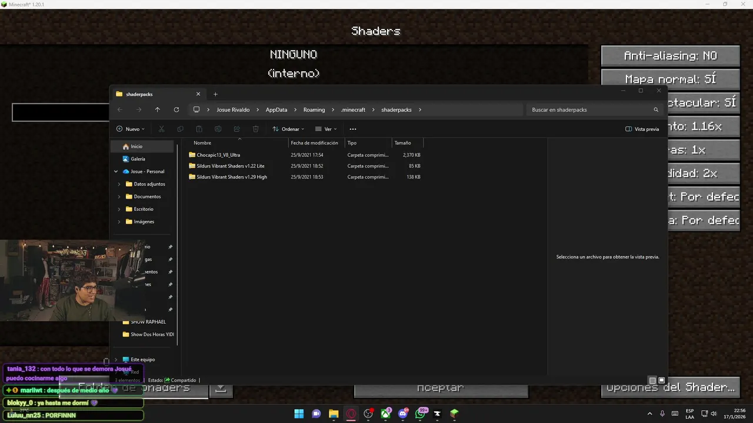Sort by the Nombre column header
Image resolution: width=753 pixels, height=423 pixels.
tap(239, 143)
